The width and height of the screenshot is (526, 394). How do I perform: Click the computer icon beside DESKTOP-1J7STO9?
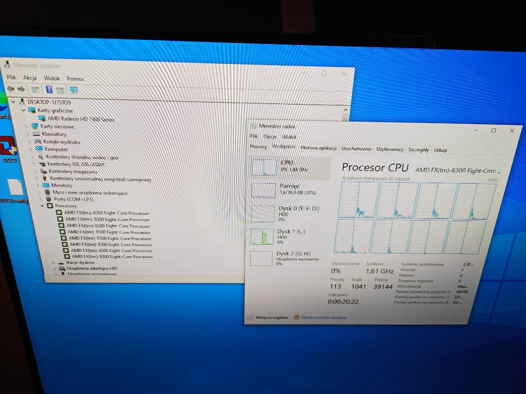point(22,102)
